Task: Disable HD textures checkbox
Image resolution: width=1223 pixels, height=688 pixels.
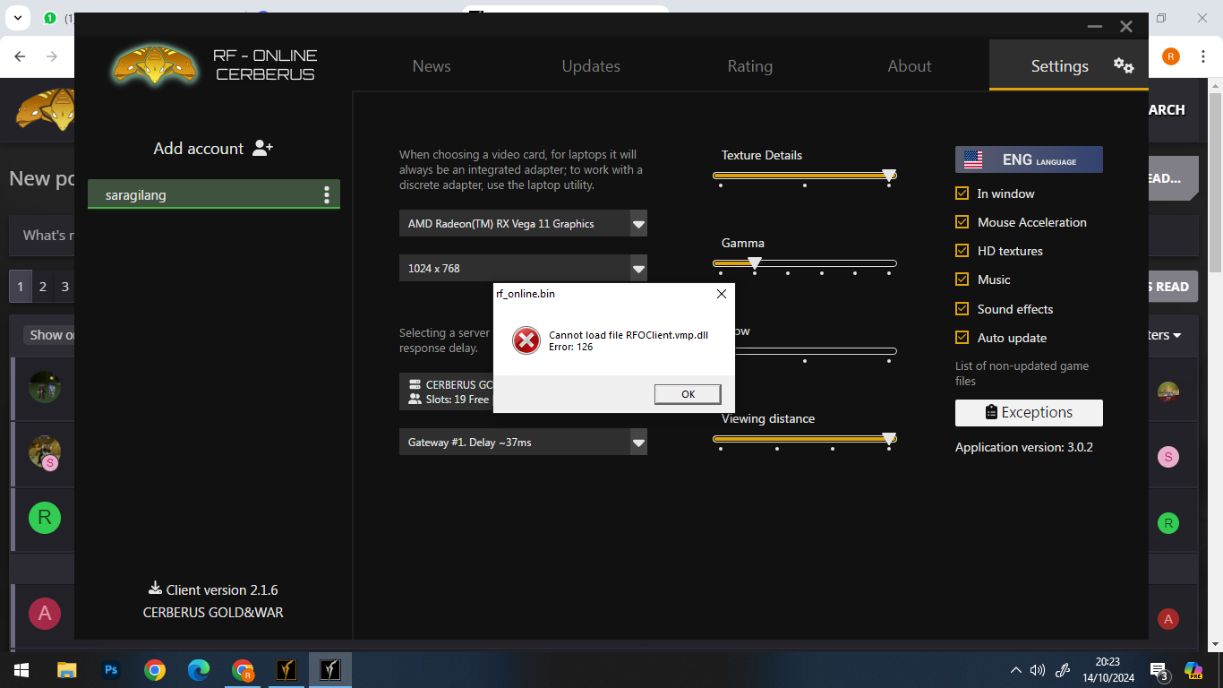Action: pos(962,251)
